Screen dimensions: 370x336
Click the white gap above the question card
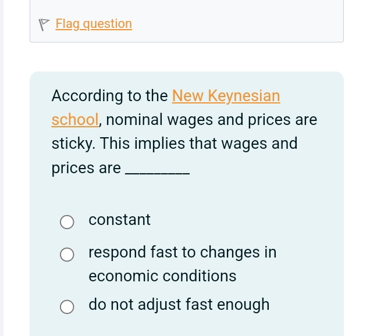pos(186,57)
